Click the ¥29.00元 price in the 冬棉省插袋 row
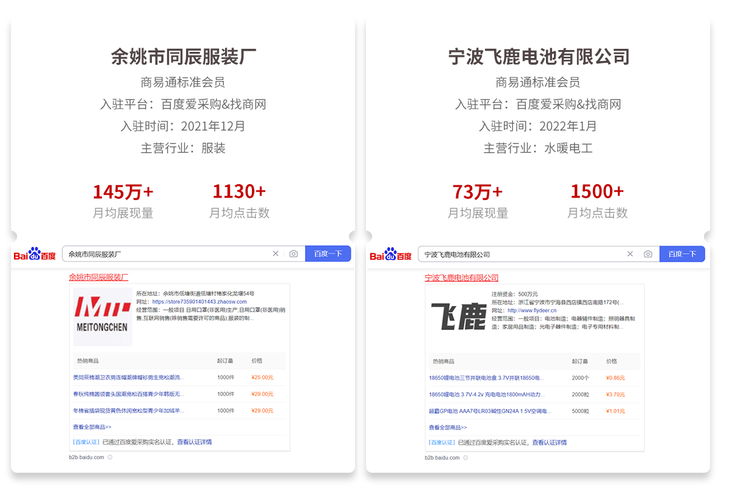This screenshot has width=732, height=488. [x=262, y=411]
